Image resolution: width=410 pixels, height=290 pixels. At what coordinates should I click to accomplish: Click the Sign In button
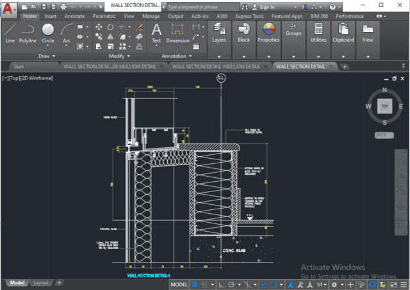(x=266, y=7)
